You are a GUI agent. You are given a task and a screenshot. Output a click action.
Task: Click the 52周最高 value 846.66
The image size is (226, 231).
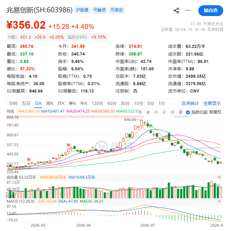[36, 91]
